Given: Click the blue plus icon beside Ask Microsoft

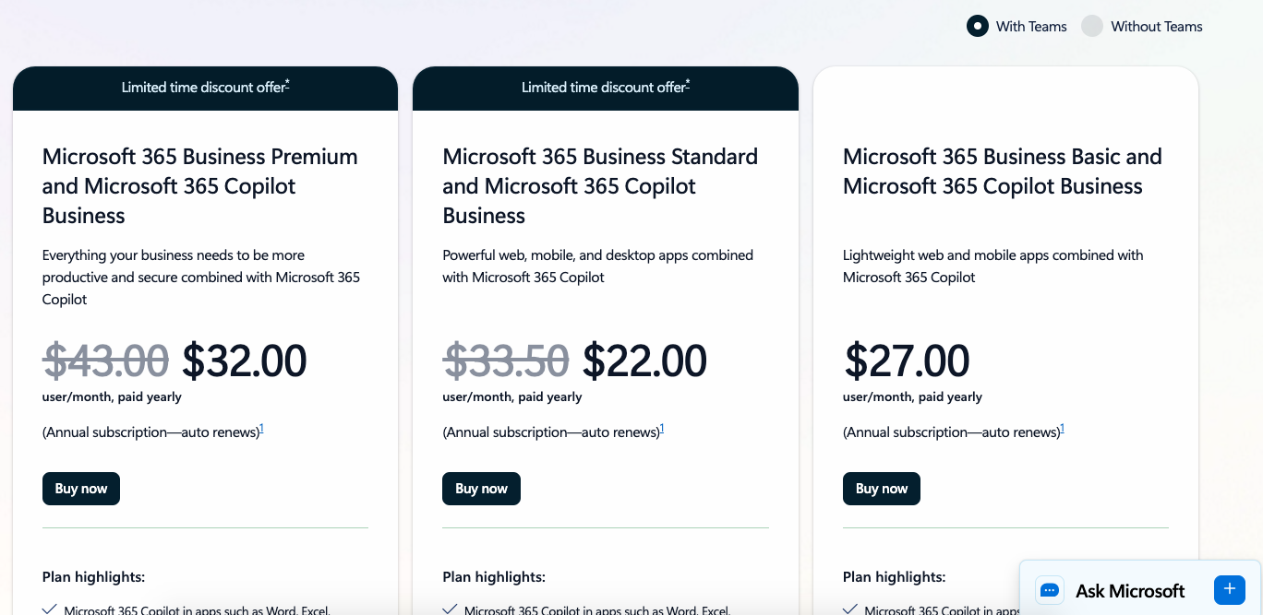Looking at the screenshot, I should (x=1229, y=589).
